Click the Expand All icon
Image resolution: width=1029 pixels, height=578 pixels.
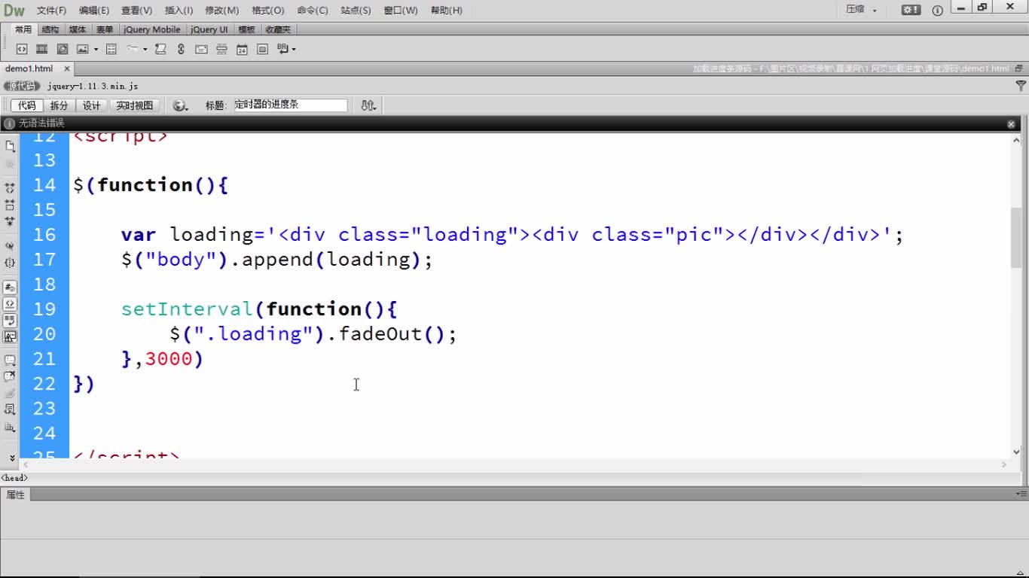click(x=10, y=222)
